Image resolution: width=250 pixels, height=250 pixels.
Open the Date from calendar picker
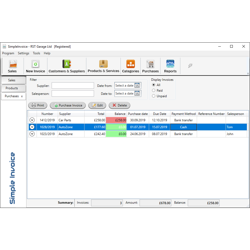pos(137,86)
